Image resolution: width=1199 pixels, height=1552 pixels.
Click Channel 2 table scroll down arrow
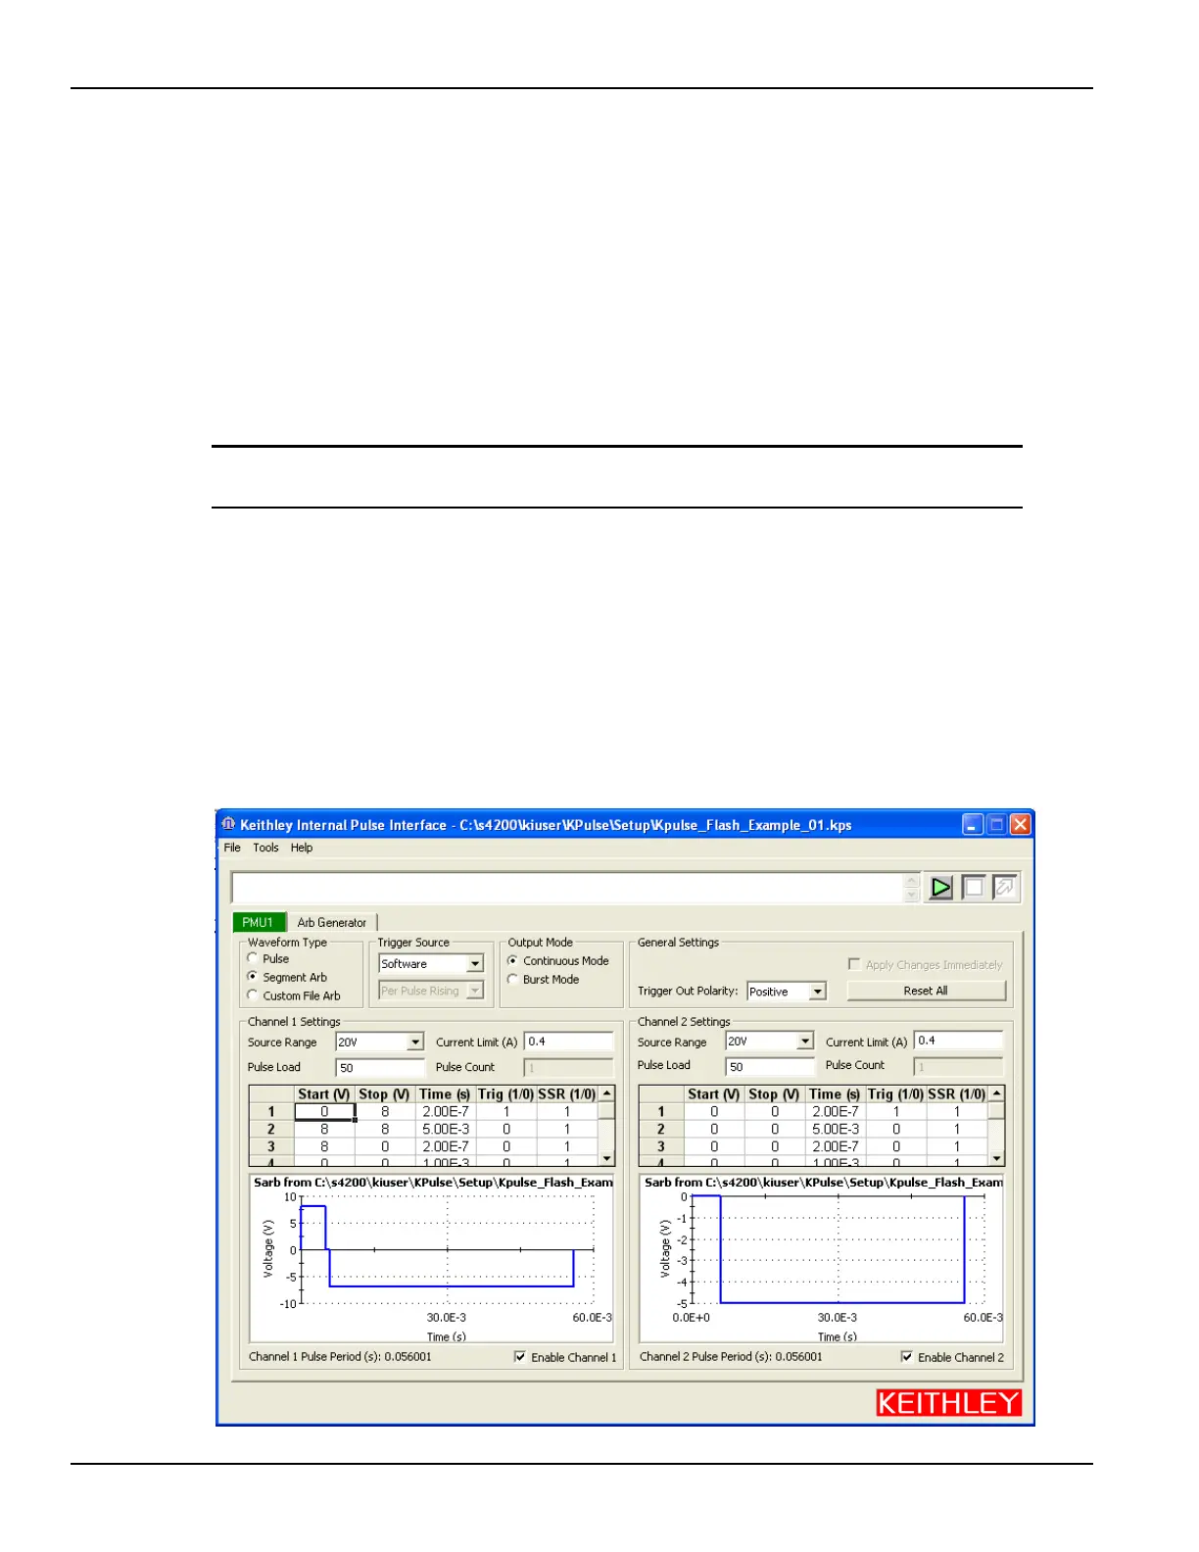pyautogui.click(x=997, y=1158)
